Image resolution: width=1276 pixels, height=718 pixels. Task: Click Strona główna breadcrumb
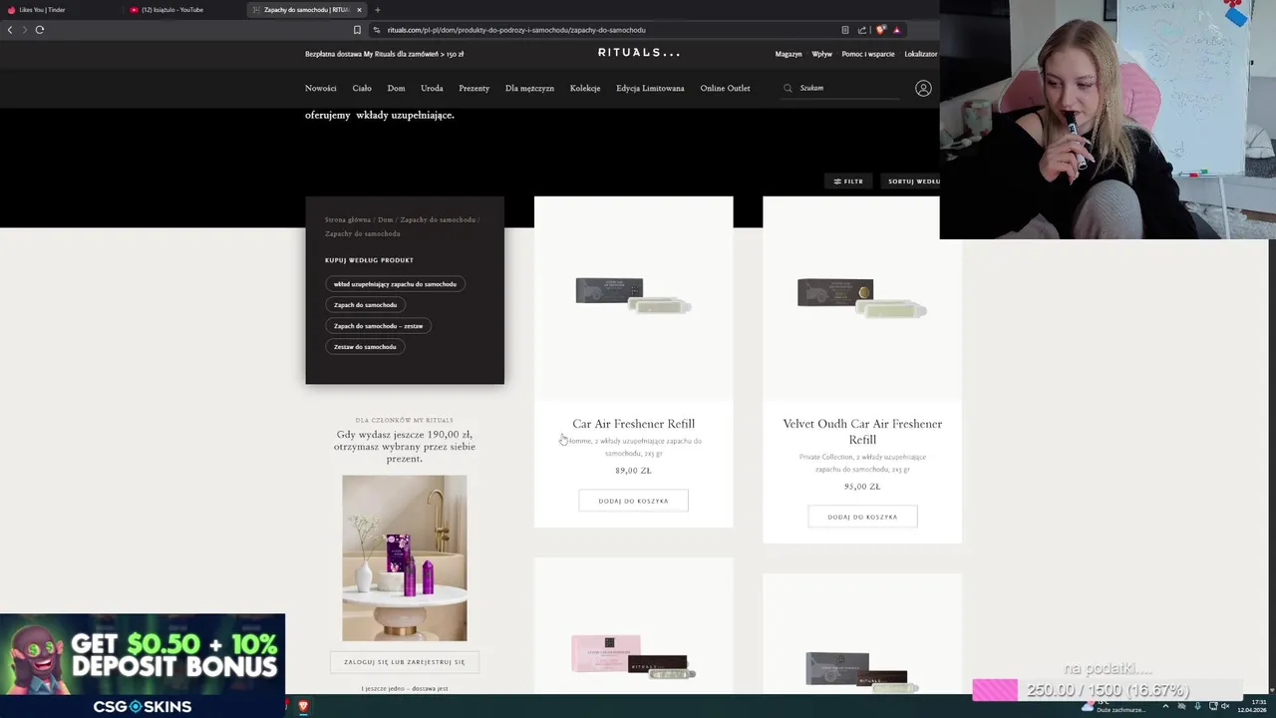(347, 219)
